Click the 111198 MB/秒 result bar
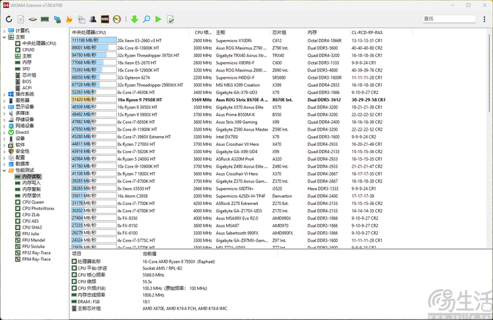Screen dimensions: 493x320 click(x=94, y=40)
